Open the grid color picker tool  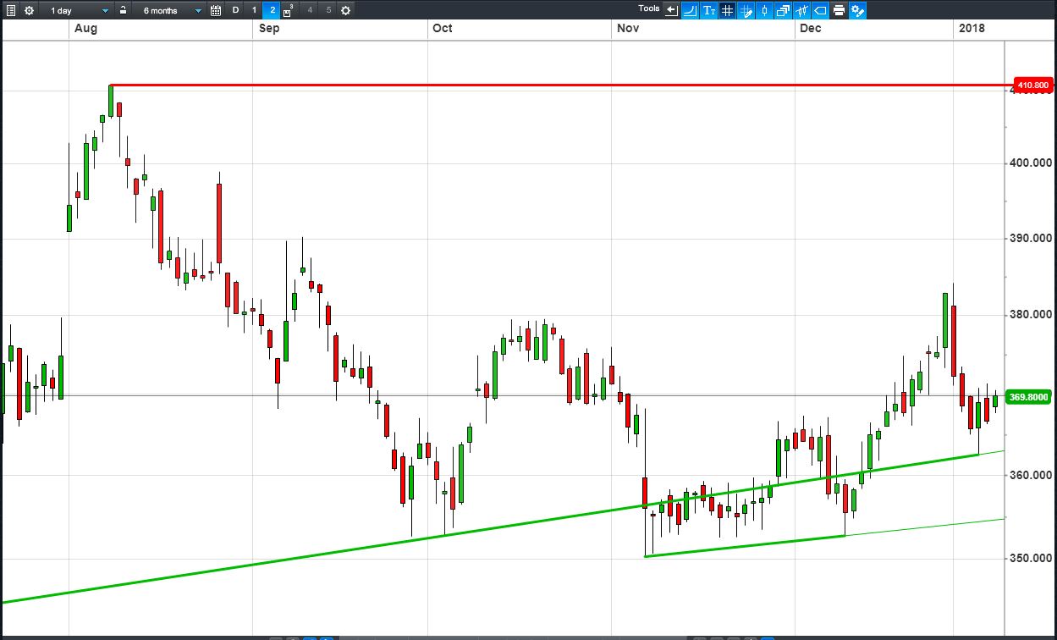pos(746,10)
